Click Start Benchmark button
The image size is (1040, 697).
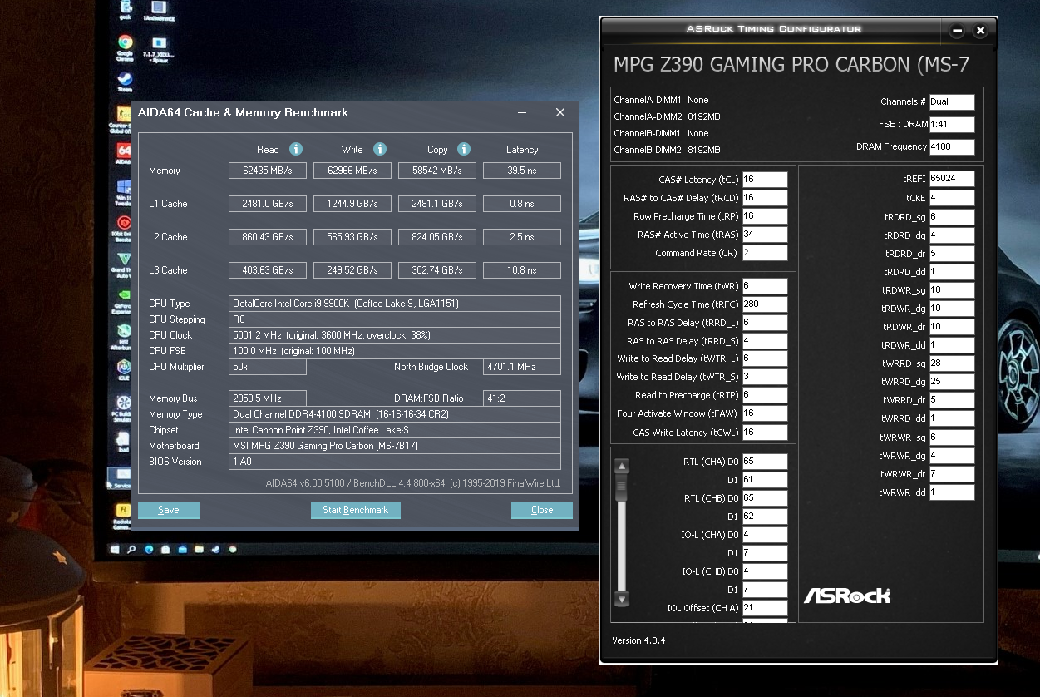356,510
